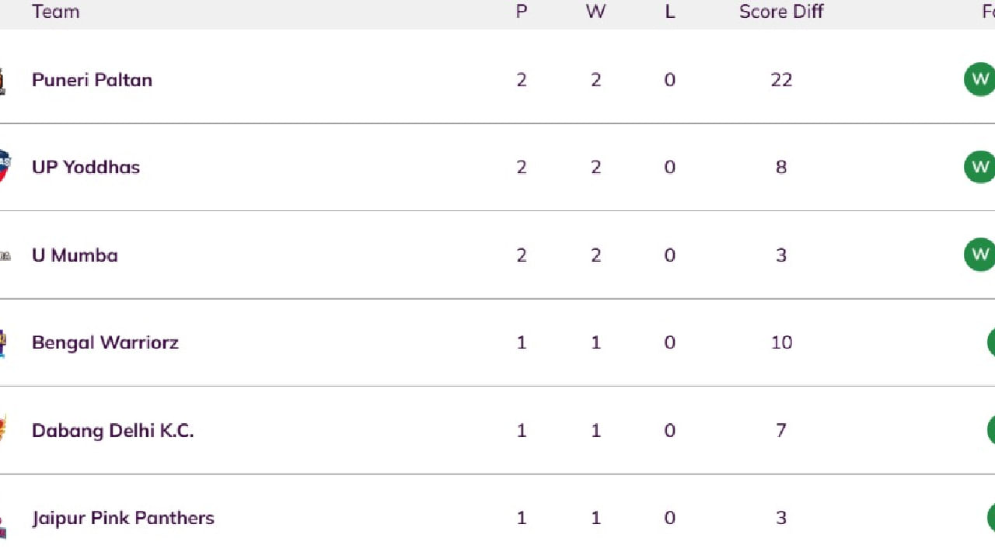Click the UP Yoddhas team logo
The height and width of the screenshot is (559, 995).
tap(4, 166)
